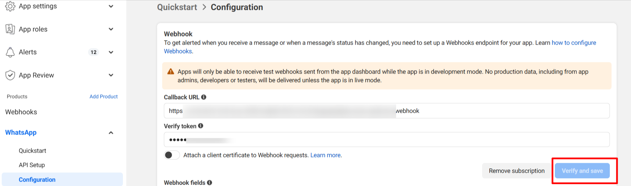Image resolution: width=631 pixels, height=186 pixels.
Task: Collapse the WhatsApp section chevron
Action: point(111,133)
